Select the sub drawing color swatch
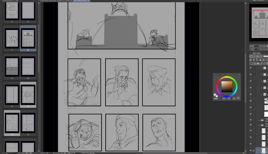 [217, 96]
